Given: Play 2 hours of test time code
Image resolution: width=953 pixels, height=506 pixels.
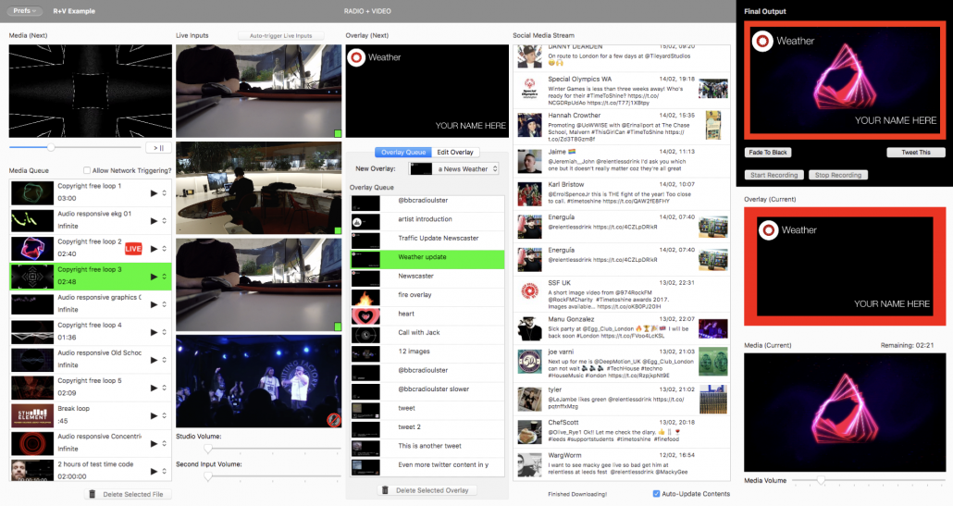Looking at the screenshot, I should tap(154, 472).
